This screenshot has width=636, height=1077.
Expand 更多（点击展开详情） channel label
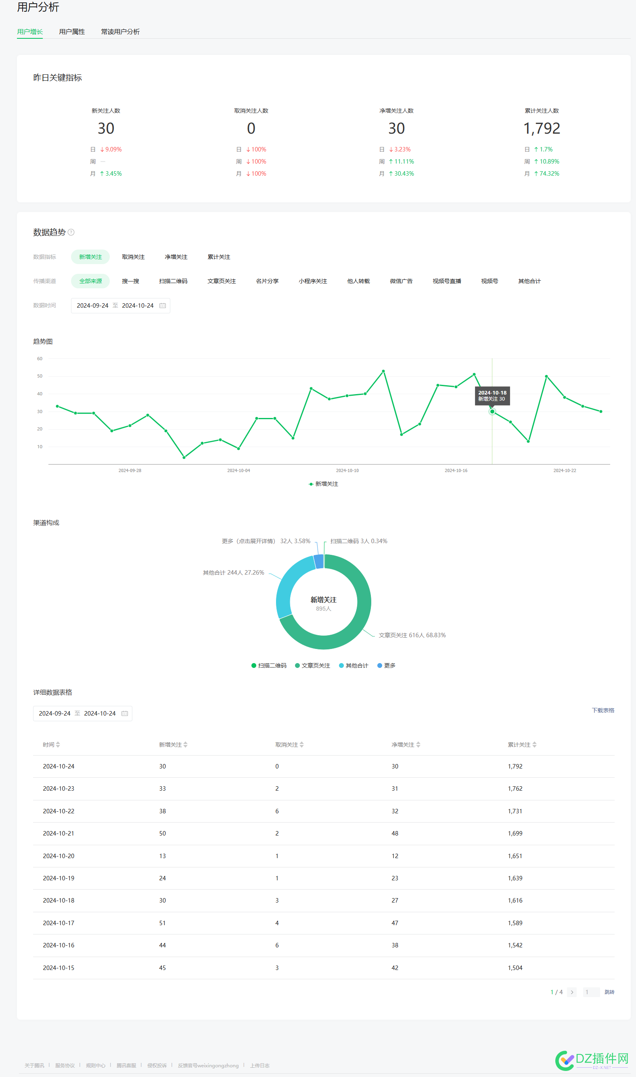pos(266,541)
